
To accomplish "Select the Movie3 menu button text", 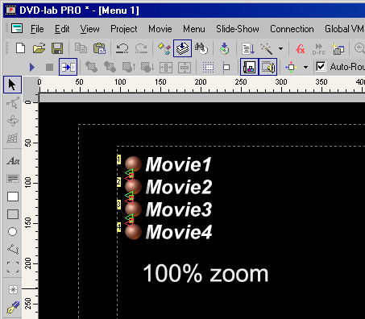I will click(179, 209).
